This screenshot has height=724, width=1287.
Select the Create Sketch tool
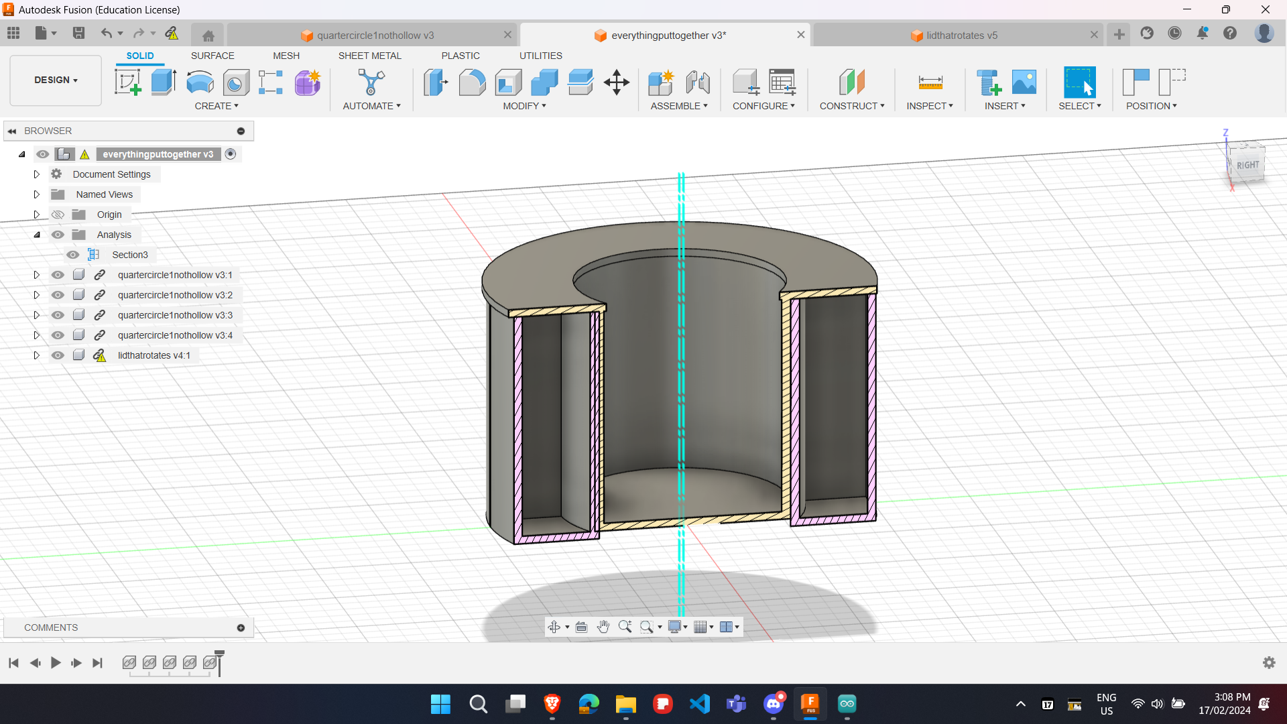pos(127,82)
